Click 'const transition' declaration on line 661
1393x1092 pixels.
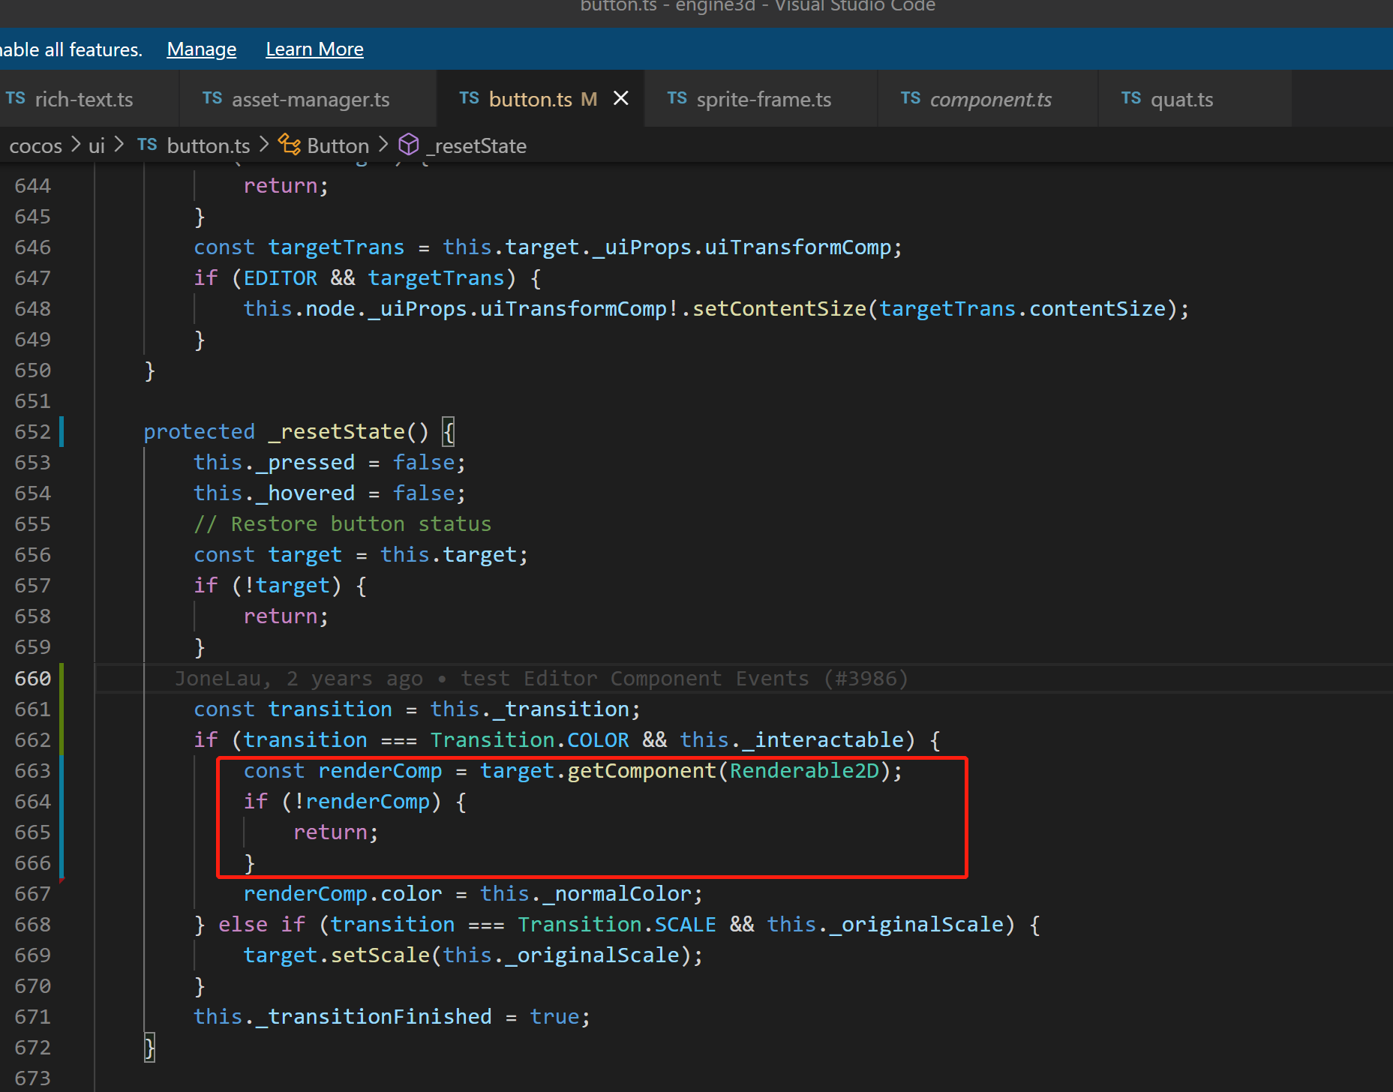coord(293,709)
